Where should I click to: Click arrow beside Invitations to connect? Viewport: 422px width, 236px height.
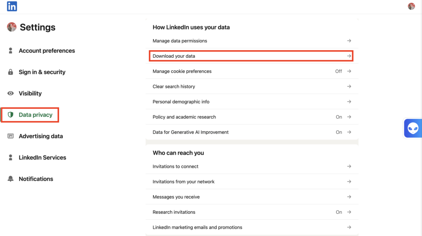tap(349, 166)
